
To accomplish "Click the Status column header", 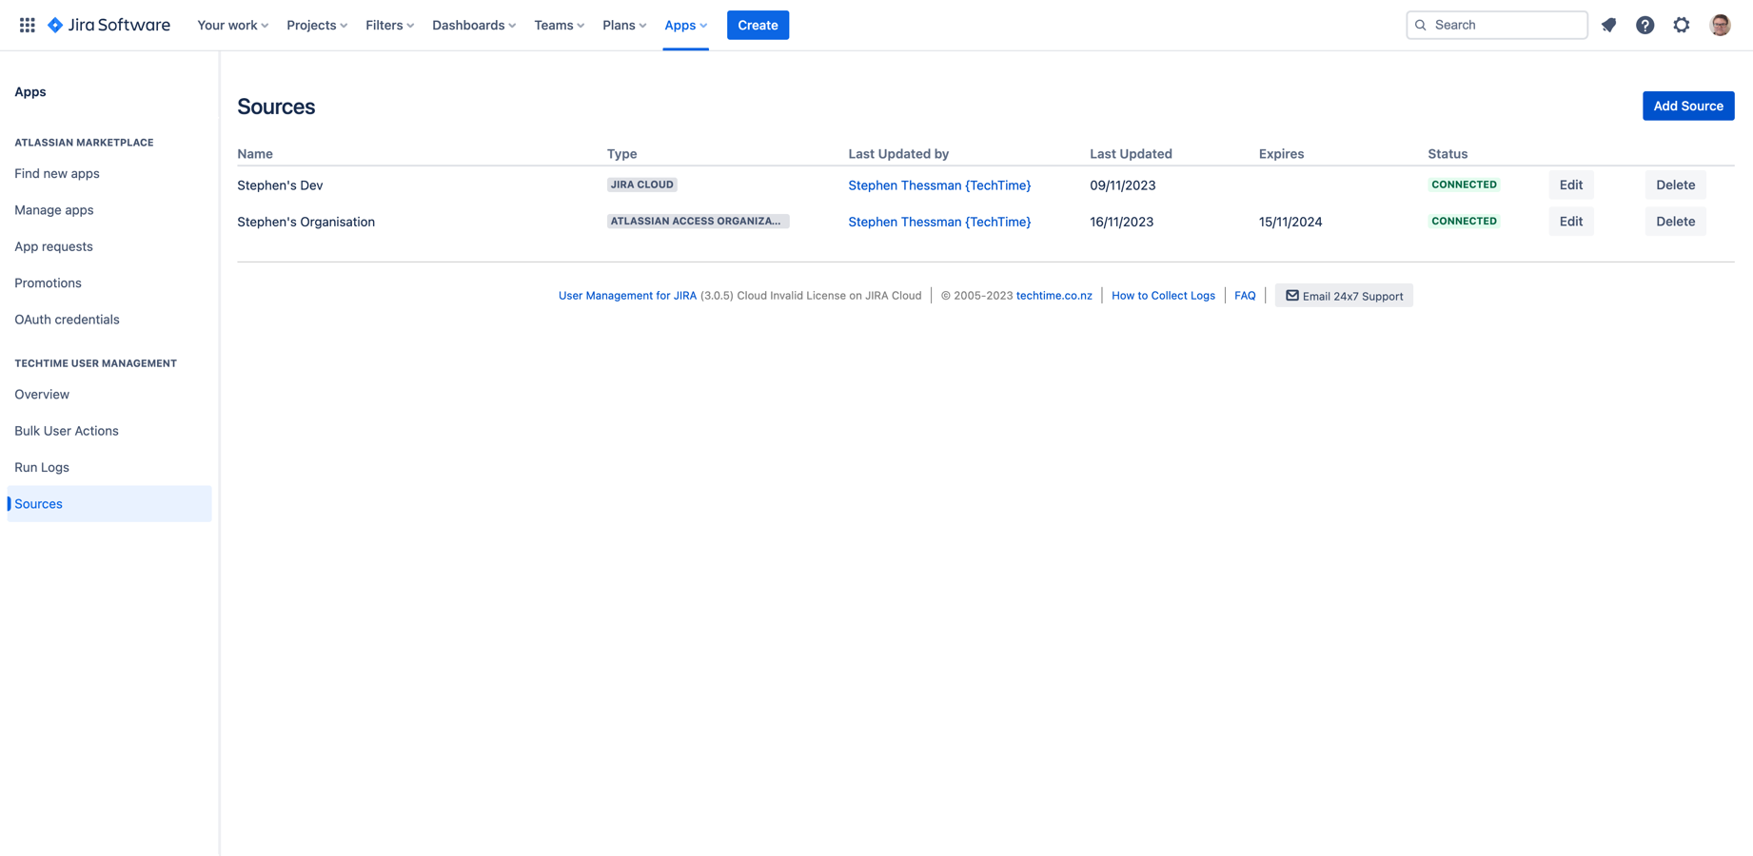I will click(1448, 154).
